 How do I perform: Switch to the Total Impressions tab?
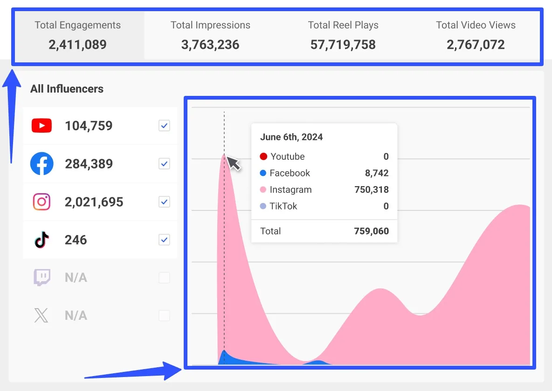click(210, 35)
